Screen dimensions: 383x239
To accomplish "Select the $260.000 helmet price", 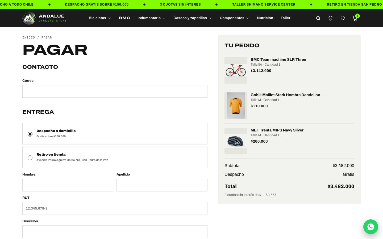I will tap(259, 141).
